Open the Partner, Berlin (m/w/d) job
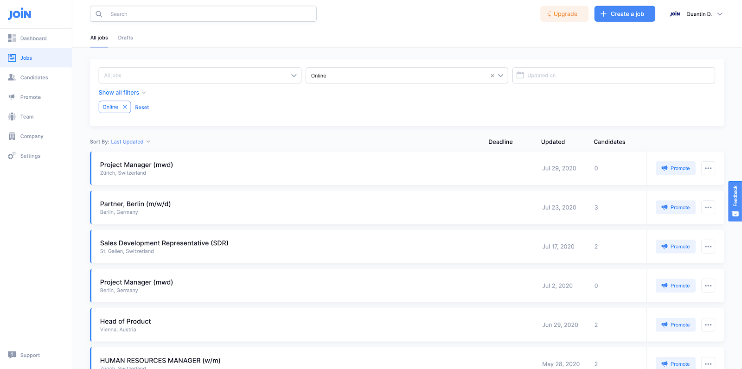 point(135,204)
